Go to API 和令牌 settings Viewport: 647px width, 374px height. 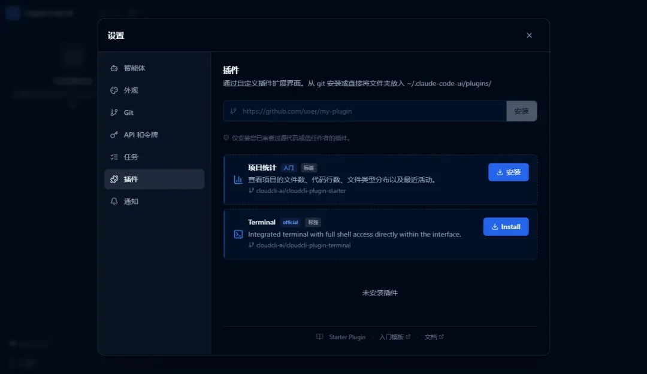(154, 135)
